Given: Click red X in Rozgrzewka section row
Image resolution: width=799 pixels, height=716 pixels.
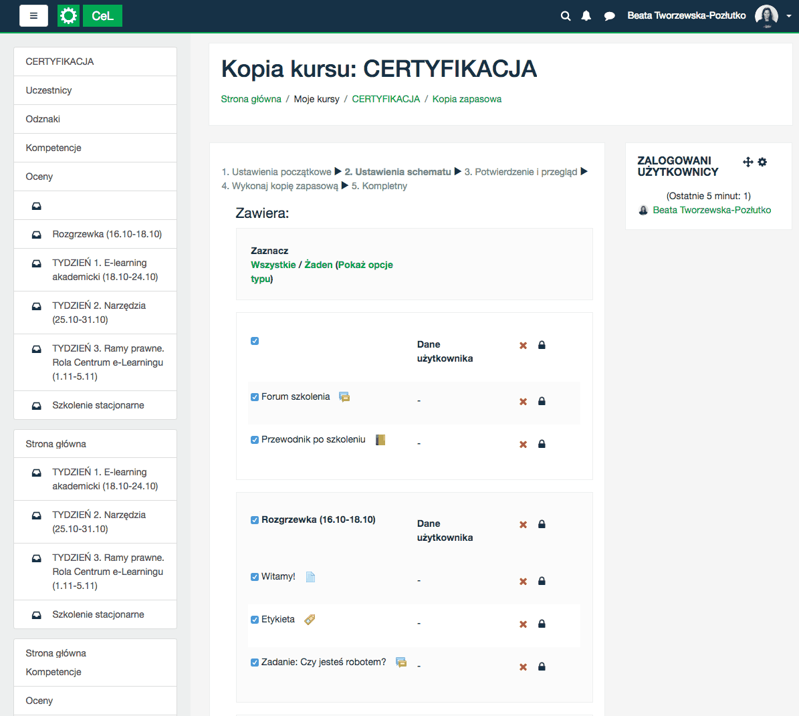Looking at the screenshot, I should point(523,525).
